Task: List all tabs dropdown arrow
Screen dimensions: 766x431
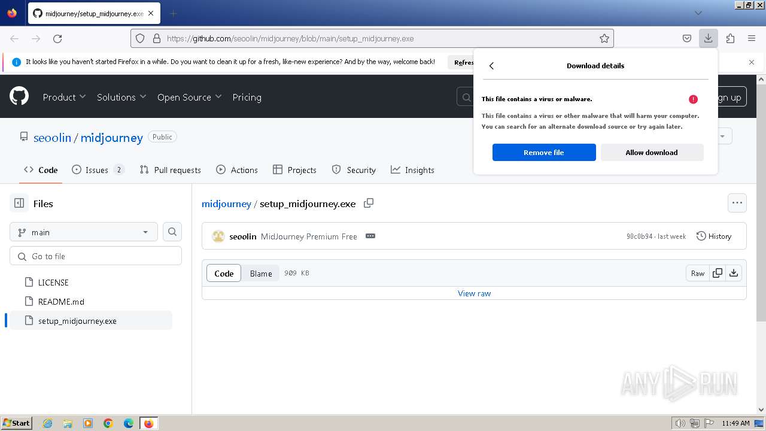Action: click(x=698, y=13)
